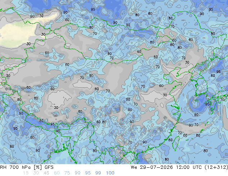This screenshot has height=176, width=228.
Task: Click the light-blue legend value 60
Action: coord(57,173)
